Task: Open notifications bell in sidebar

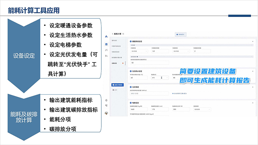Action: coord(106,100)
